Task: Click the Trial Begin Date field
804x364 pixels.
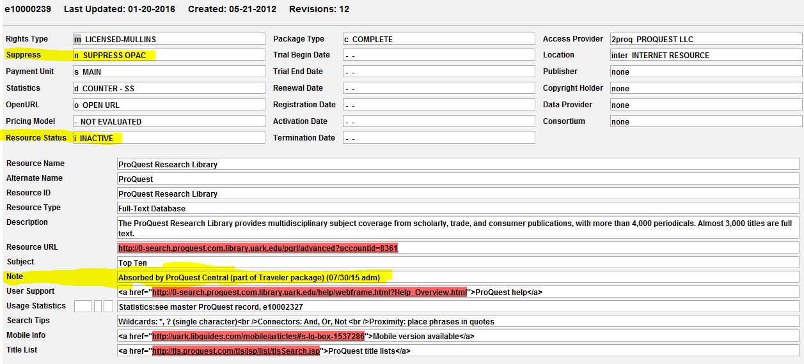Action: coord(439,56)
